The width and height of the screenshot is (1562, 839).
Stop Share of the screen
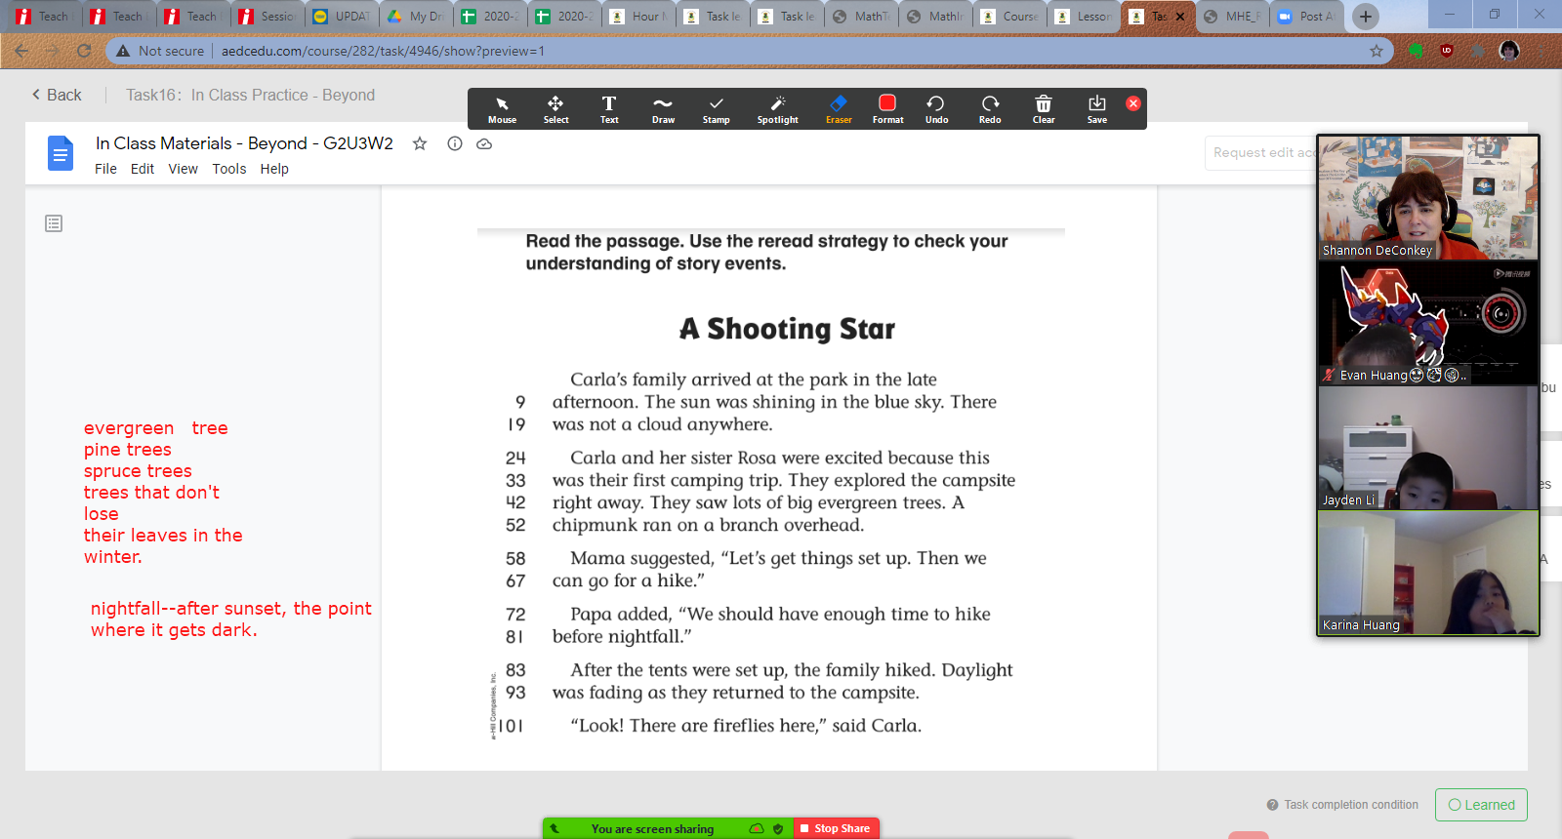pos(836,828)
